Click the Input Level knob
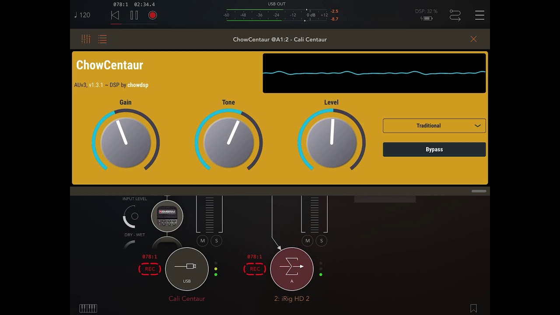 132,216
